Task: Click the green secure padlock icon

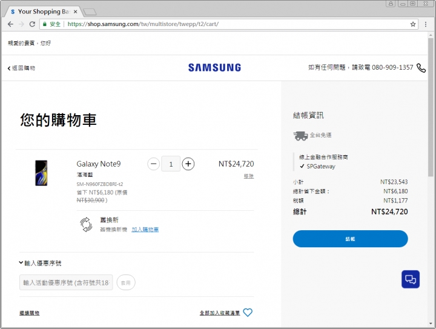Action: pyautogui.click(x=44, y=24)
